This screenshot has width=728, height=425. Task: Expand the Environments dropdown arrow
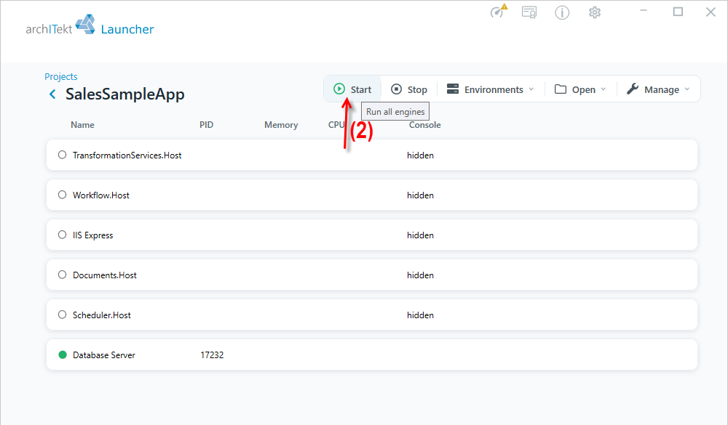point(531,89)
